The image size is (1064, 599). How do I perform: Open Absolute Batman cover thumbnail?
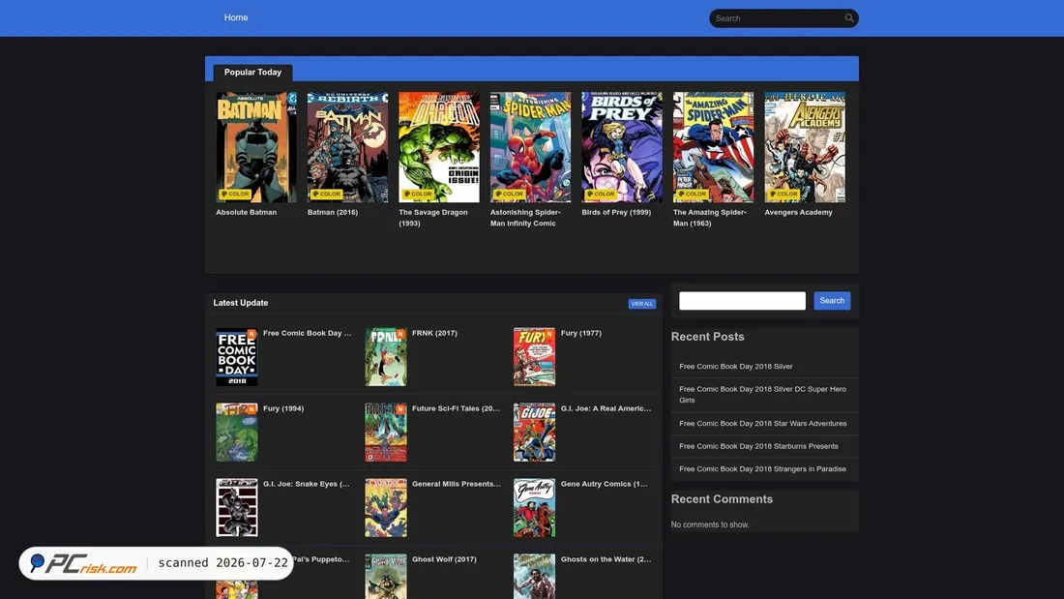pyautogui.click(x=256, y=147)
